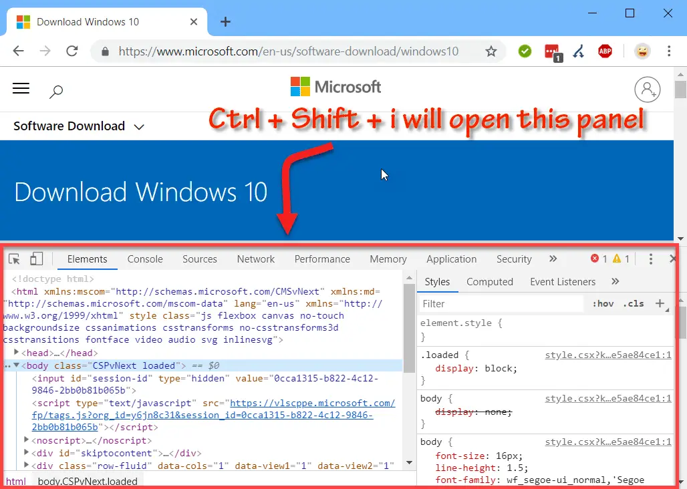Switch to the Elements tab

[87, 259]
